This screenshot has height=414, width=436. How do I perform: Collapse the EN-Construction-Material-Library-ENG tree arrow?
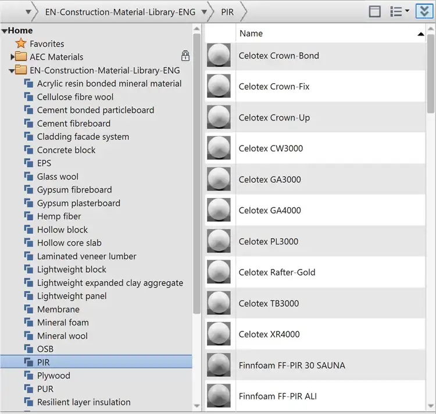pyautogui.click(x=12, y=71)
